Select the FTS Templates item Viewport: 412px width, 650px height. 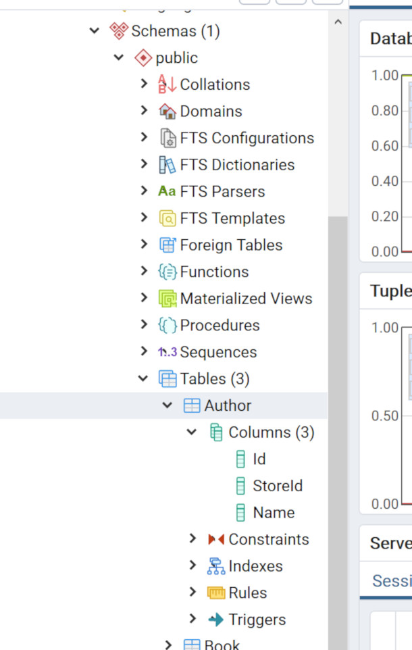point(232,218)
